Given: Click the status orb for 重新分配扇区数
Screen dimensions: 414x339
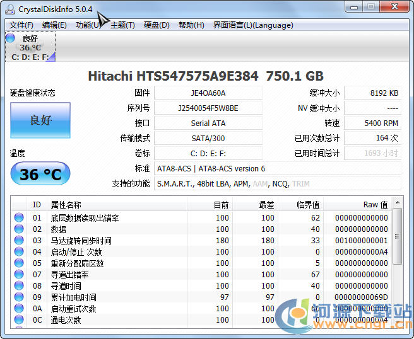Looking at the screenshot, I should coord(19,263).
